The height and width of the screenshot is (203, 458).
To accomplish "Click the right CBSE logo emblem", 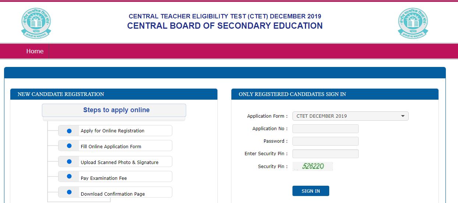I will tap(413, 23).
